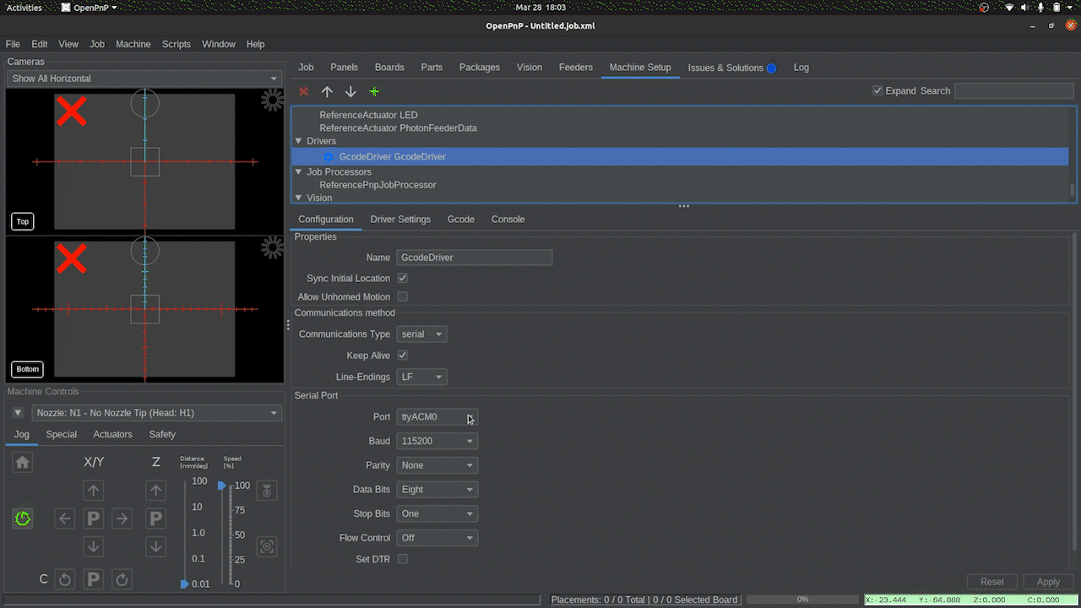Switch to the Log tab
Image resolution: width=1081 pixels, height=608 pixels.
point(801,68)
